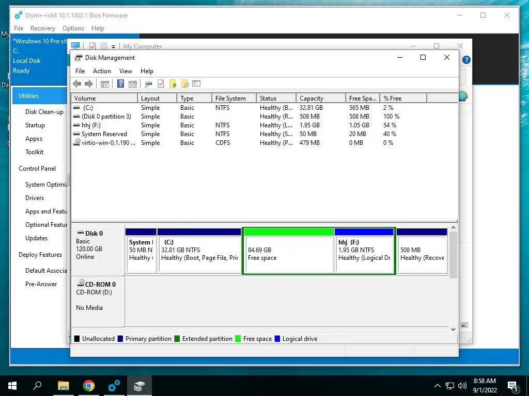The height and width of the screenshot is (396, 529).
Task: Click Disk Management taskbar icon
Action: click(x=139, y=386)
